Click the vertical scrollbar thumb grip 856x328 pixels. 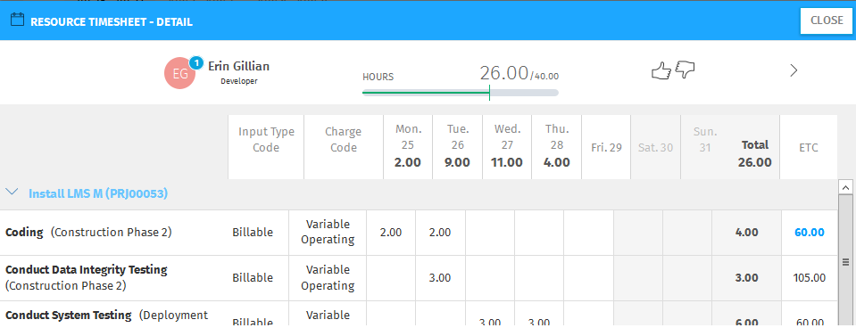click(845, 262)
